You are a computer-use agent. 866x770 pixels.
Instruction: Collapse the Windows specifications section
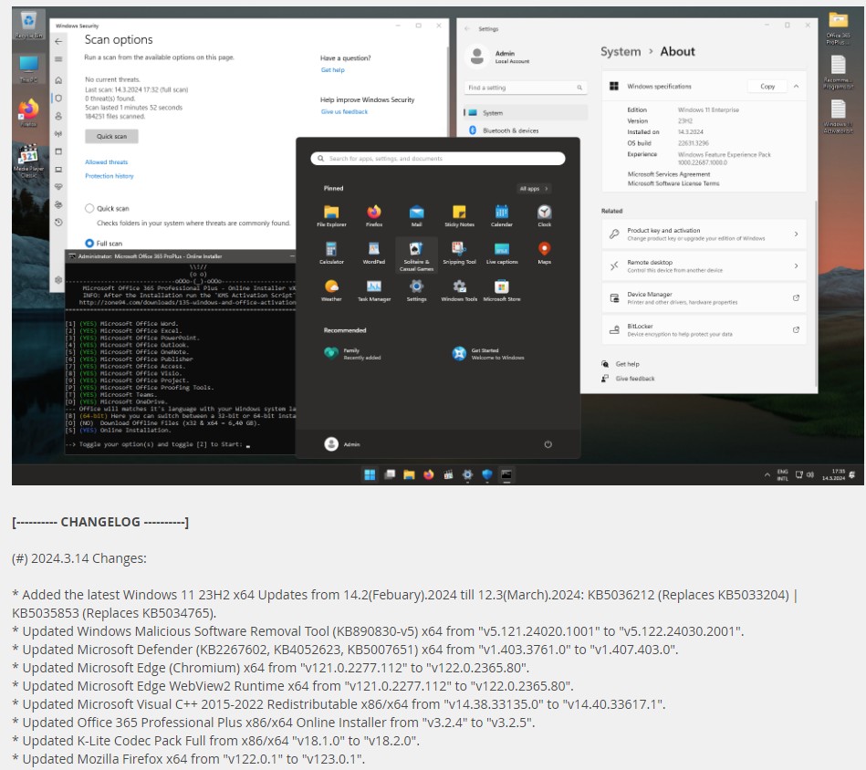[796, 86]
